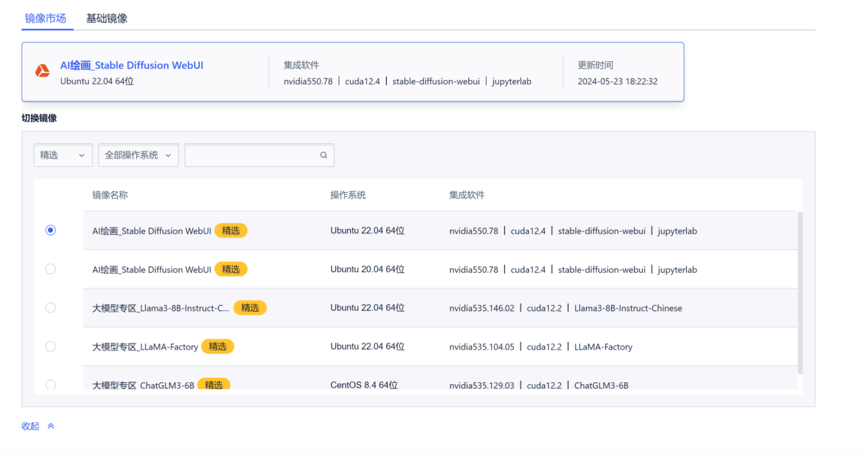
Task: Click the 集成软件 table column header
Action: 467,195
